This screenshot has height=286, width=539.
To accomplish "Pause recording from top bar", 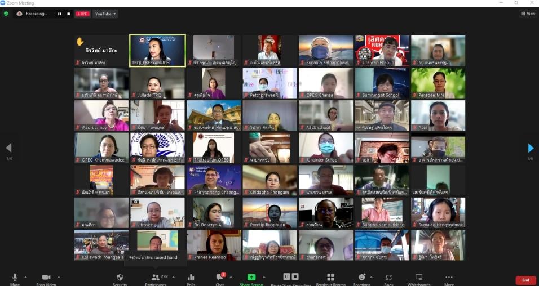I will click(59, 14).
